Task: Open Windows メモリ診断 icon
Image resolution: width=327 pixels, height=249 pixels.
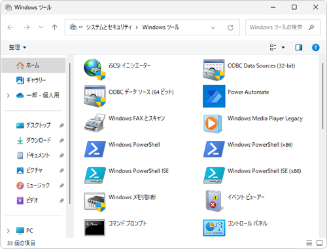Action: pyautogui.click(x=95, y=202)
